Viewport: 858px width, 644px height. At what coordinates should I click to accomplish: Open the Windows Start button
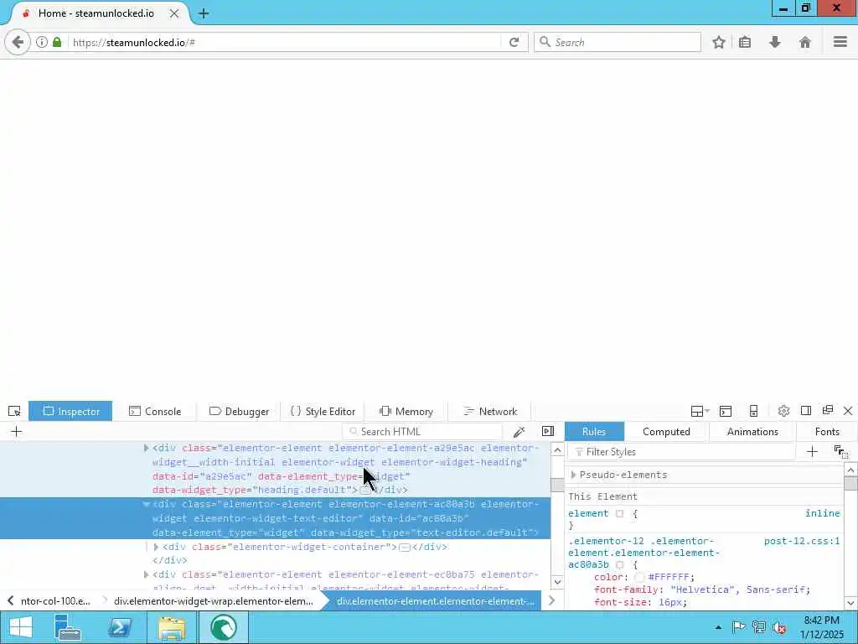[20, 627]
